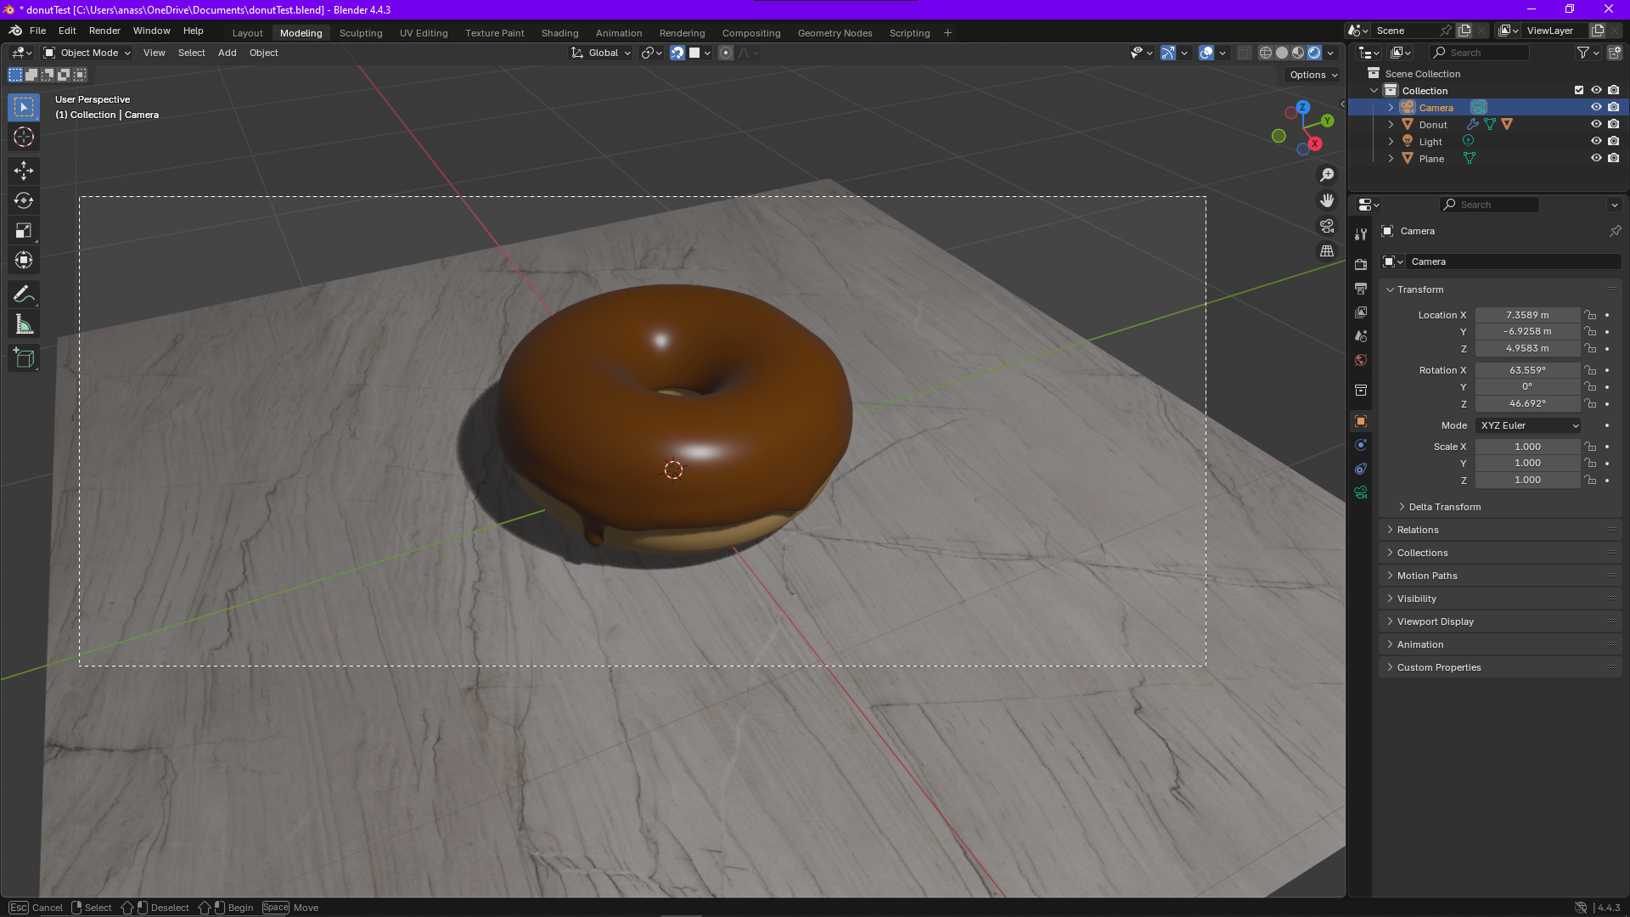Open the Camera data properties tab
This screenshot has height=917, width=1630.
click(1361, 492)
